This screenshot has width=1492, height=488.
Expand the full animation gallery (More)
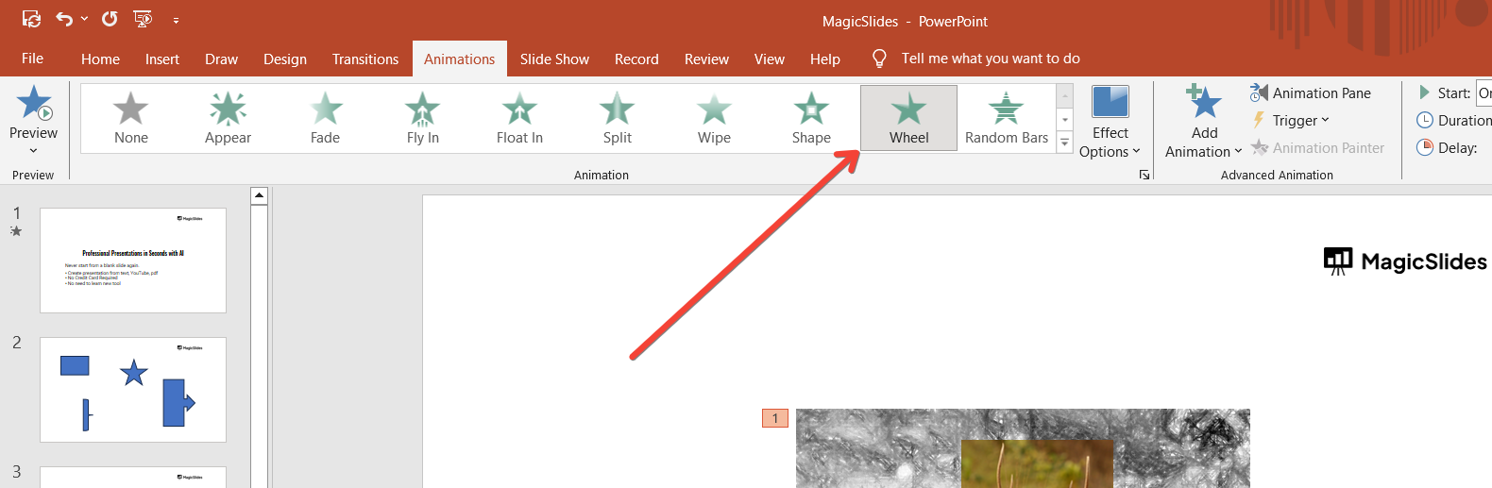tap(1065, 143)
